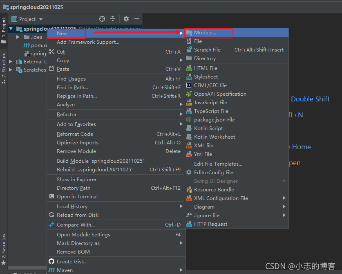Click the GitHub Create Gist icon
342x274 pixels.
click(51, 261)
